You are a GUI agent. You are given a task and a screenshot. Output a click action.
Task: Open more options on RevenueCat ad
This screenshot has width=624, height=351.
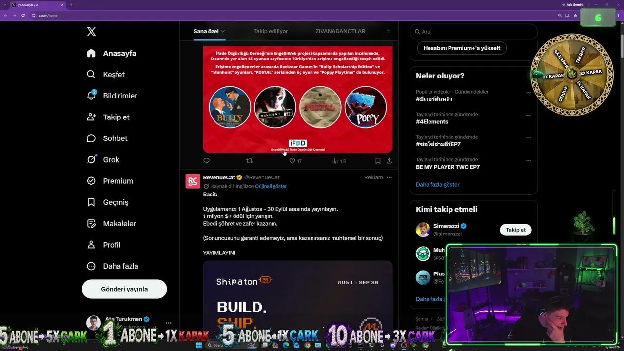click(389, 177)
